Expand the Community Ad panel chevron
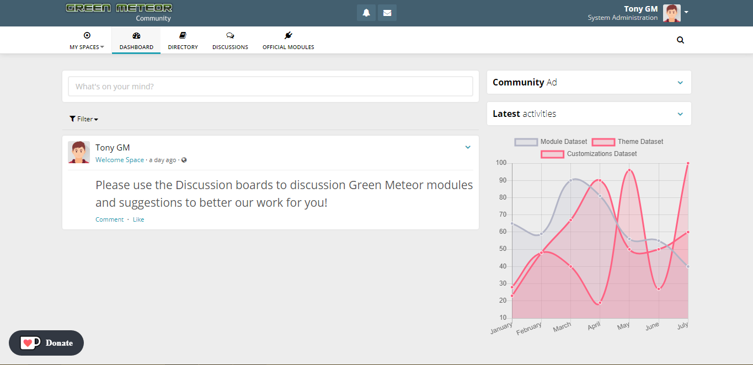 coord(680,83)
